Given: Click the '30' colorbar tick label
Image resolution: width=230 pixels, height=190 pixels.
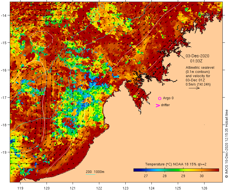Looking at the screenshot, I should coord(202,176).
